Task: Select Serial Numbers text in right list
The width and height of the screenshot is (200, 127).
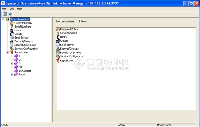Action: [68, 33]
